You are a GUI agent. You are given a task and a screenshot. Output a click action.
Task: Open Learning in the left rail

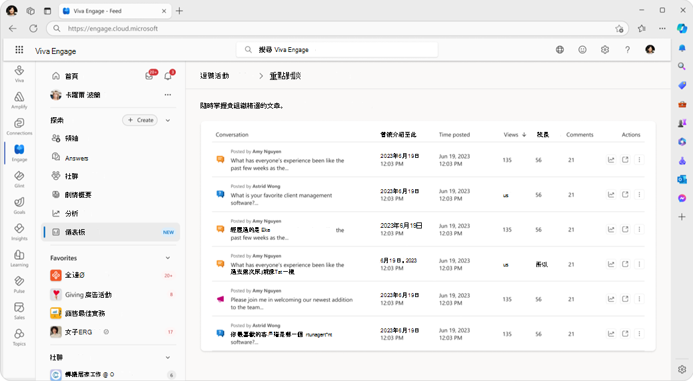tap(19, 258)
